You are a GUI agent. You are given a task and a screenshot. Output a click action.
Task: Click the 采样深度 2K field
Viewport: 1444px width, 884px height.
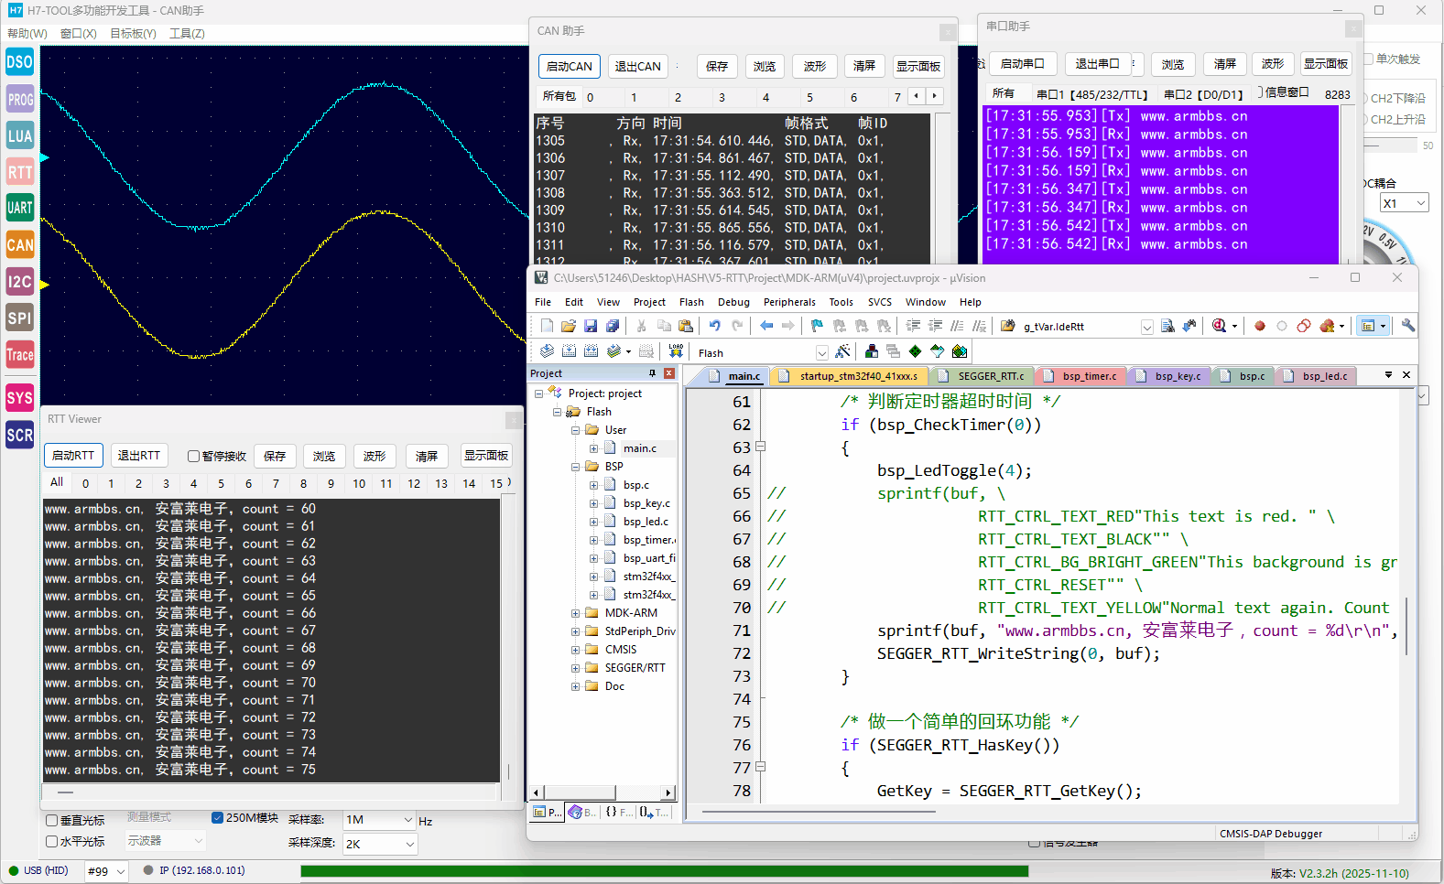[x=379, y=844]
